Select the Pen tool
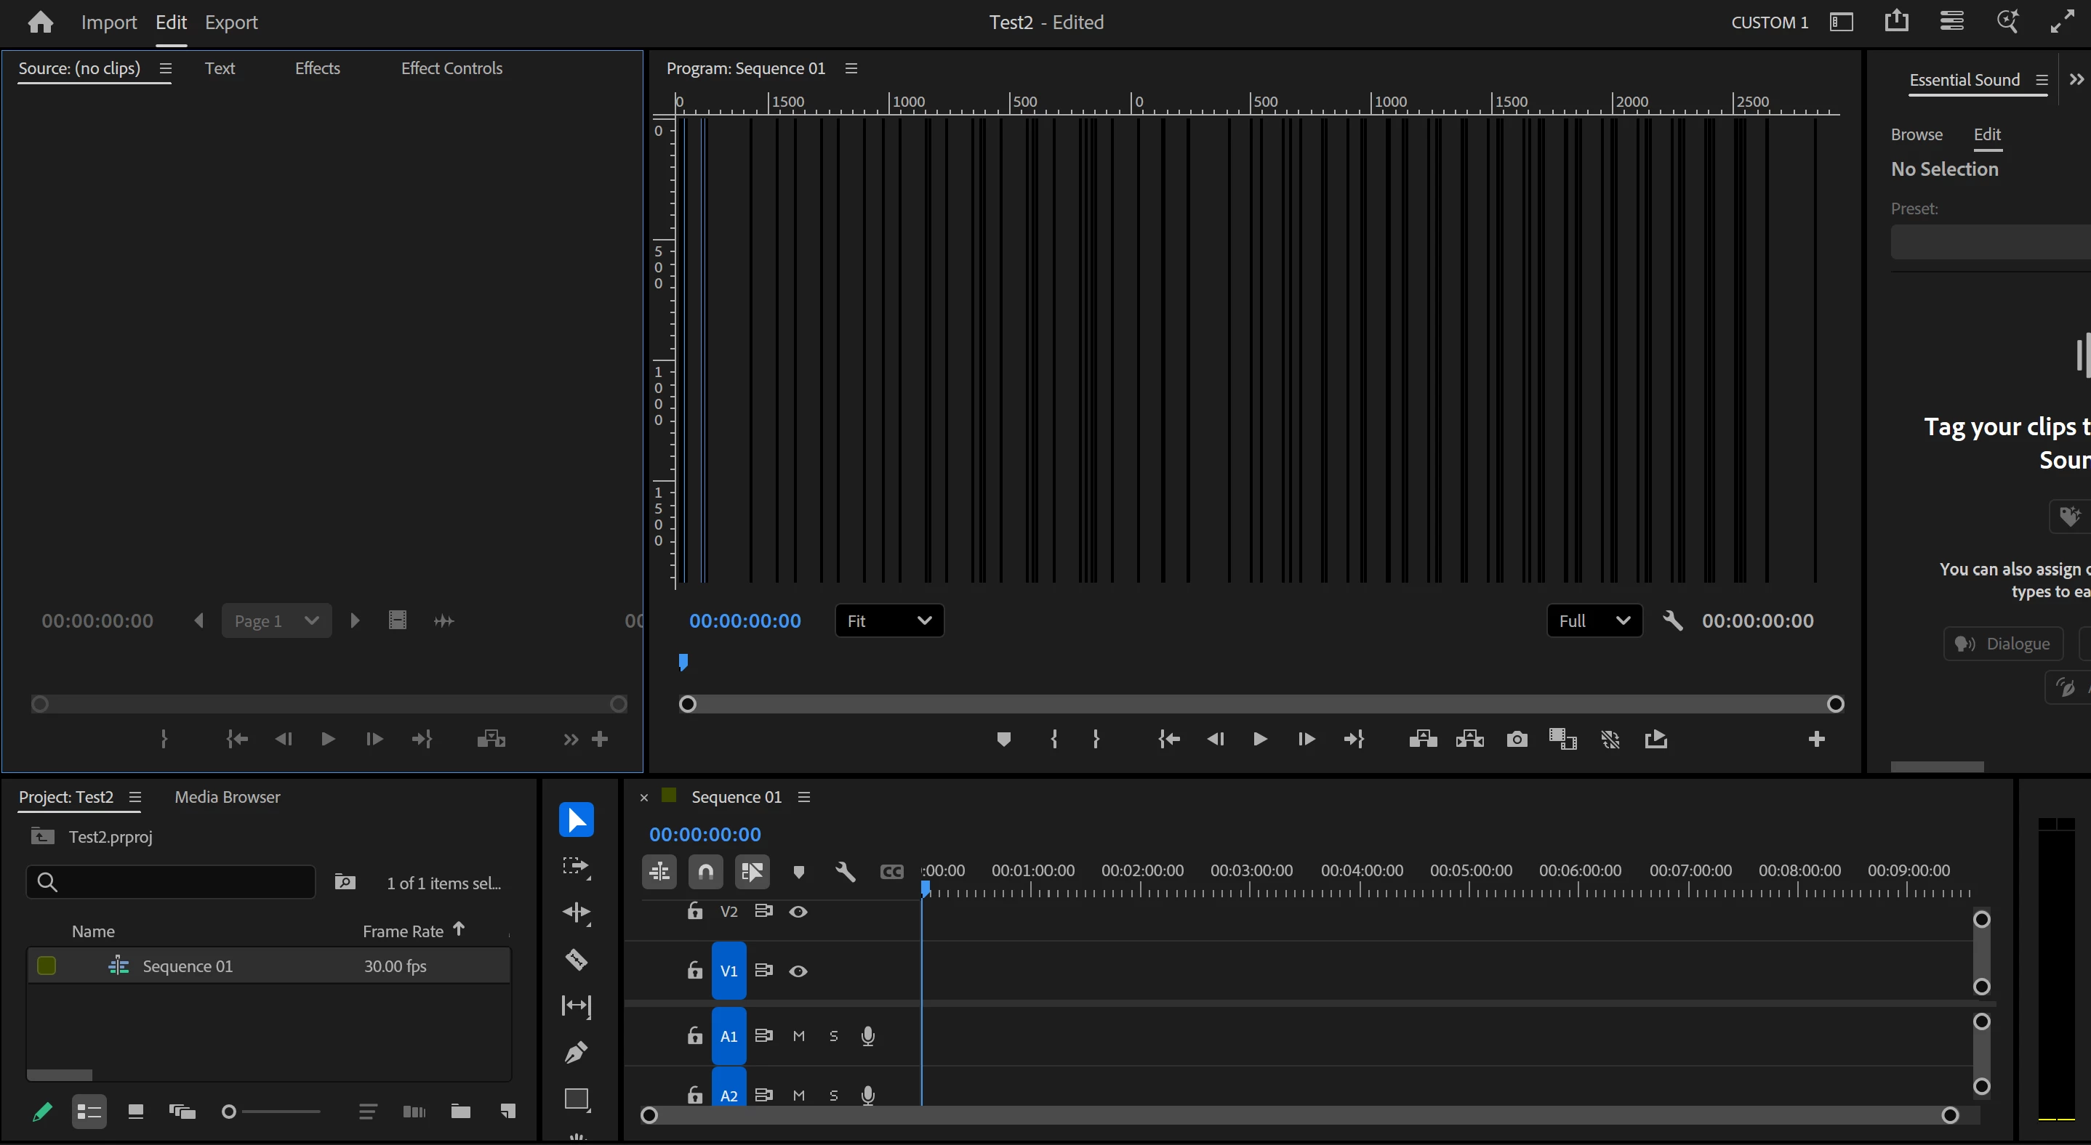 [577, 1053]
